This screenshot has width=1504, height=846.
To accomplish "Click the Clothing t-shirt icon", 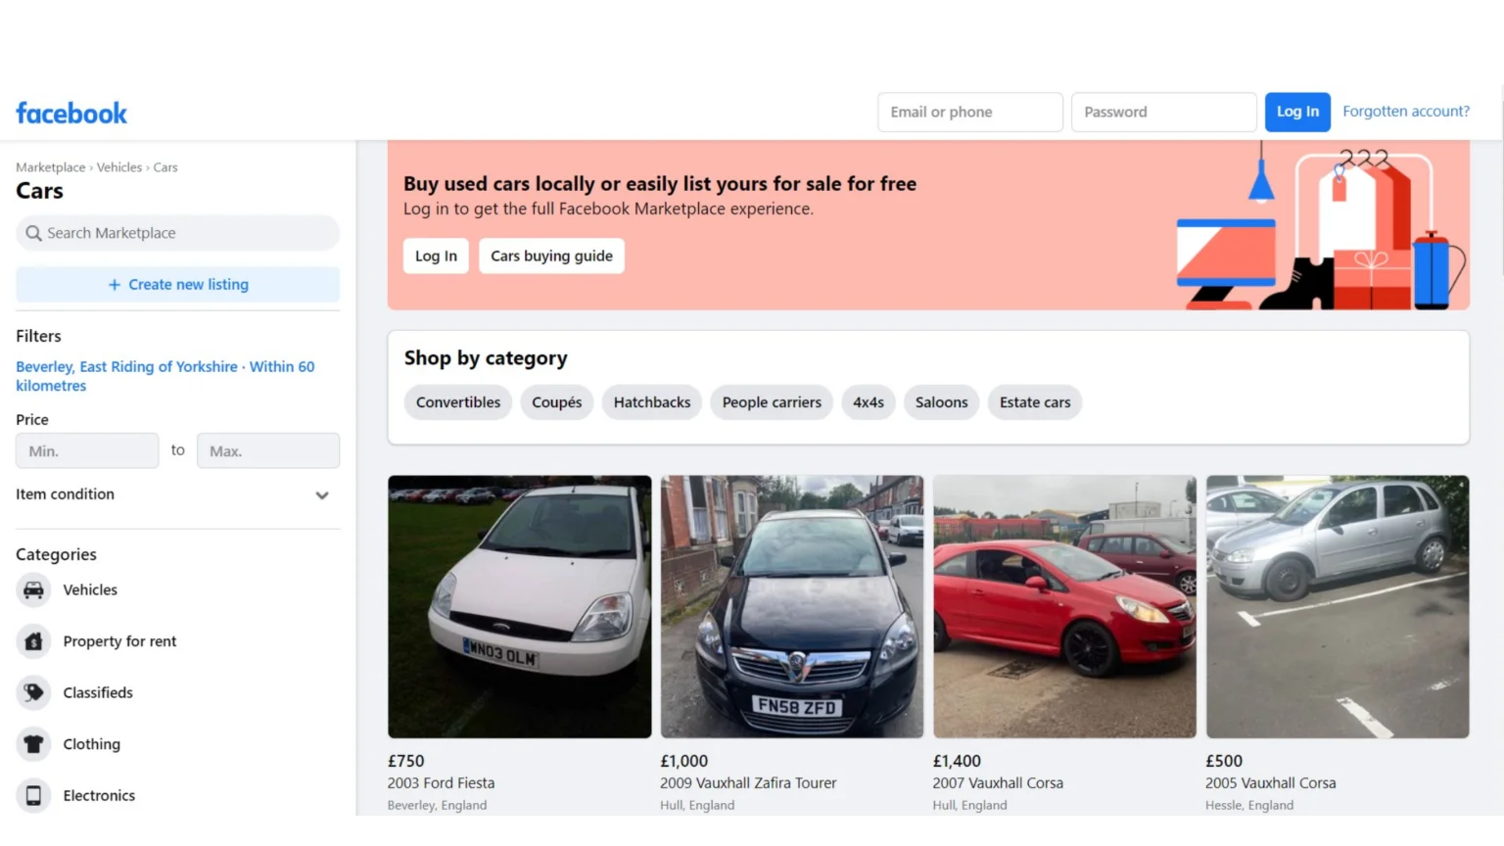I will [33, 744].
